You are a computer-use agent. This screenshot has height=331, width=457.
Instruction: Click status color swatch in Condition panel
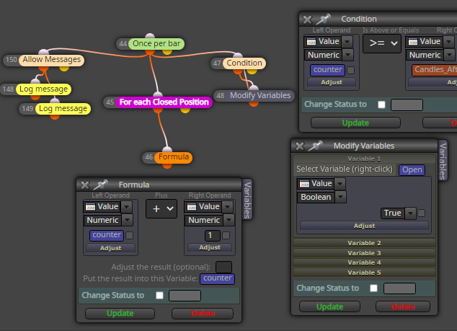(x=407, y=105)
